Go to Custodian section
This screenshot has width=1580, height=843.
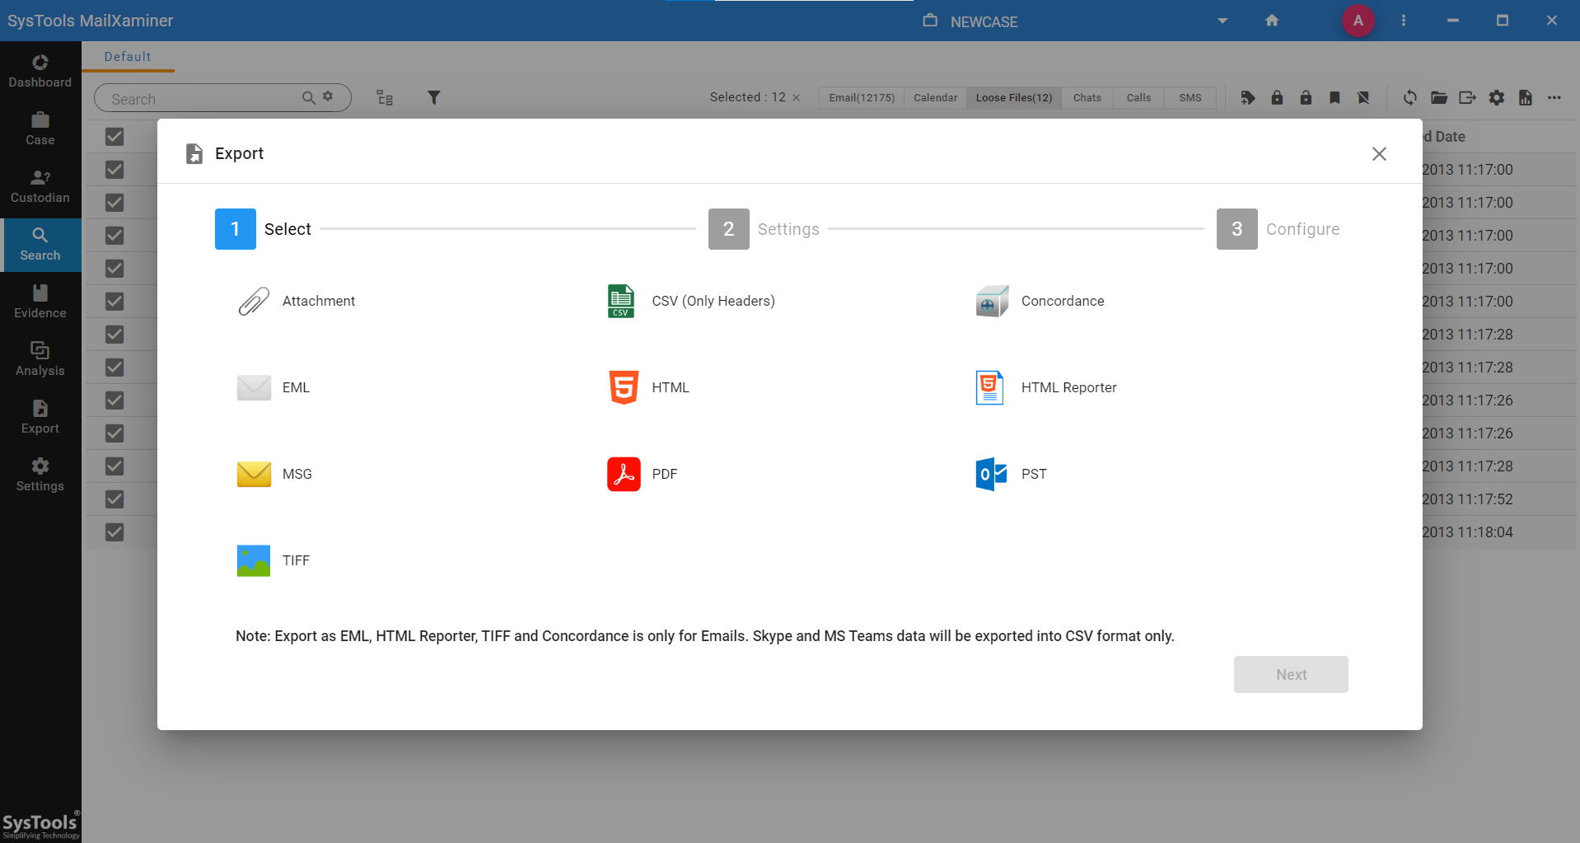(x=40, y=187)
